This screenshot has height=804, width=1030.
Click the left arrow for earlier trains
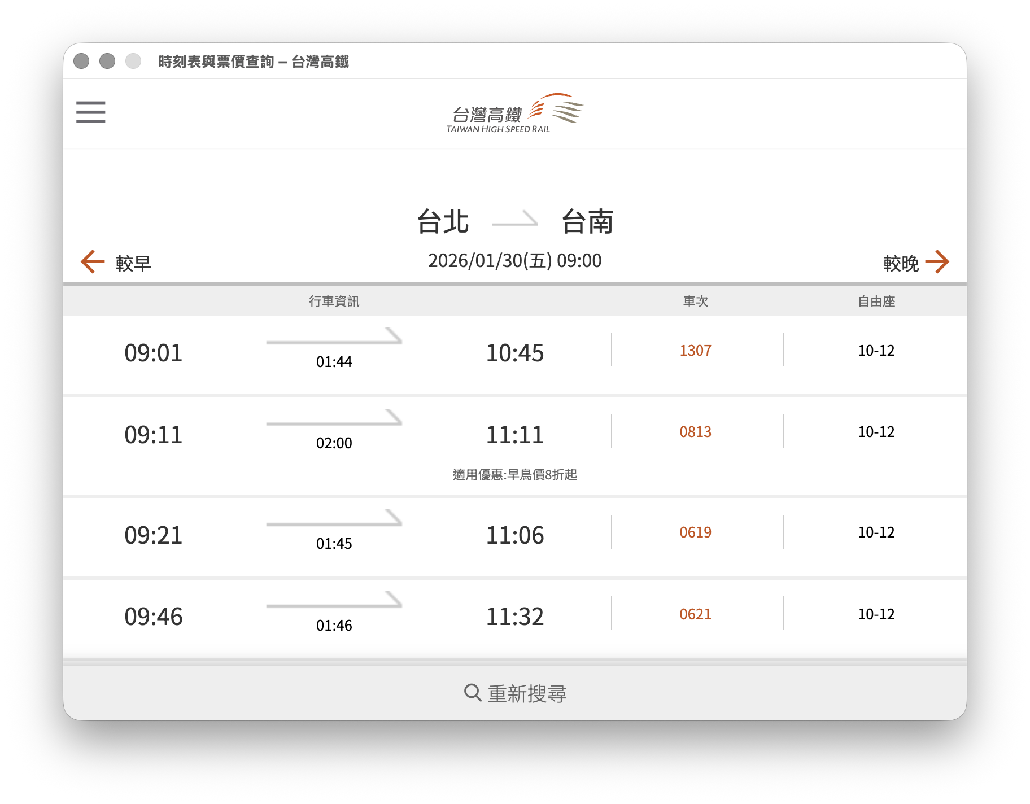coord(93,262)
